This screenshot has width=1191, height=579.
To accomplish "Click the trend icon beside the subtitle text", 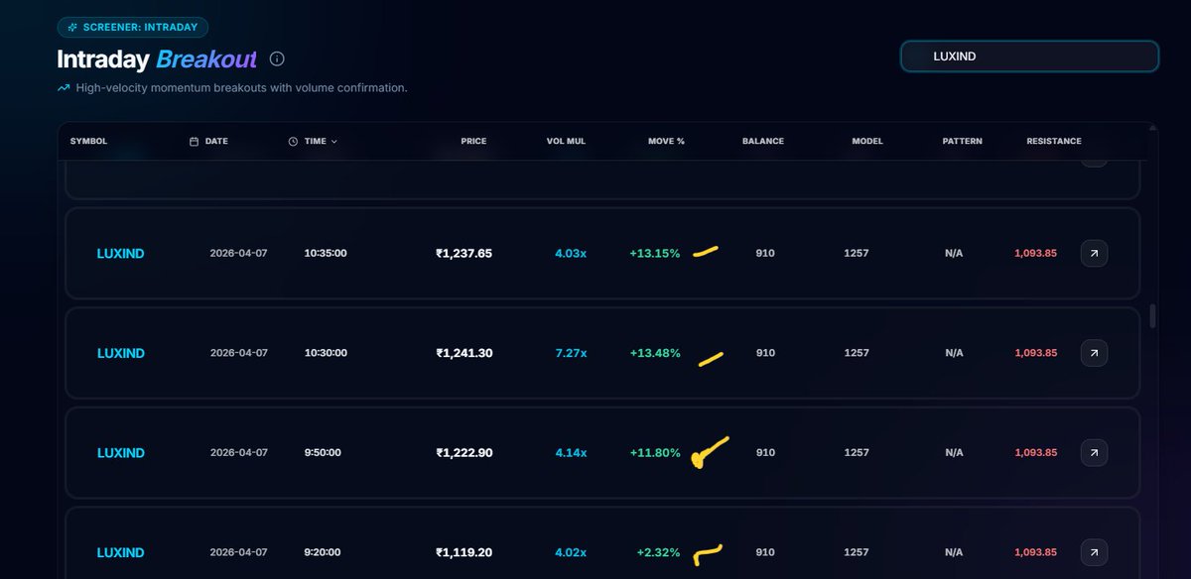I will (x=64, y=88).
